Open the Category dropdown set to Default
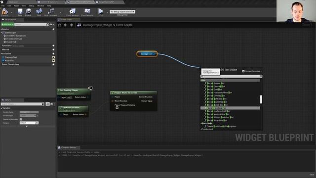Image resolution: width=316 pixels, height=178 pixels. (x=29, y=123)
